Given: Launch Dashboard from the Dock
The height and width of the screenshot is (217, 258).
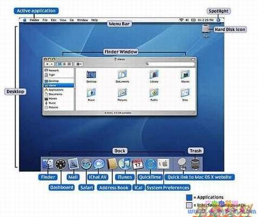Looking at the screenshot, I should tap(61, 164).
